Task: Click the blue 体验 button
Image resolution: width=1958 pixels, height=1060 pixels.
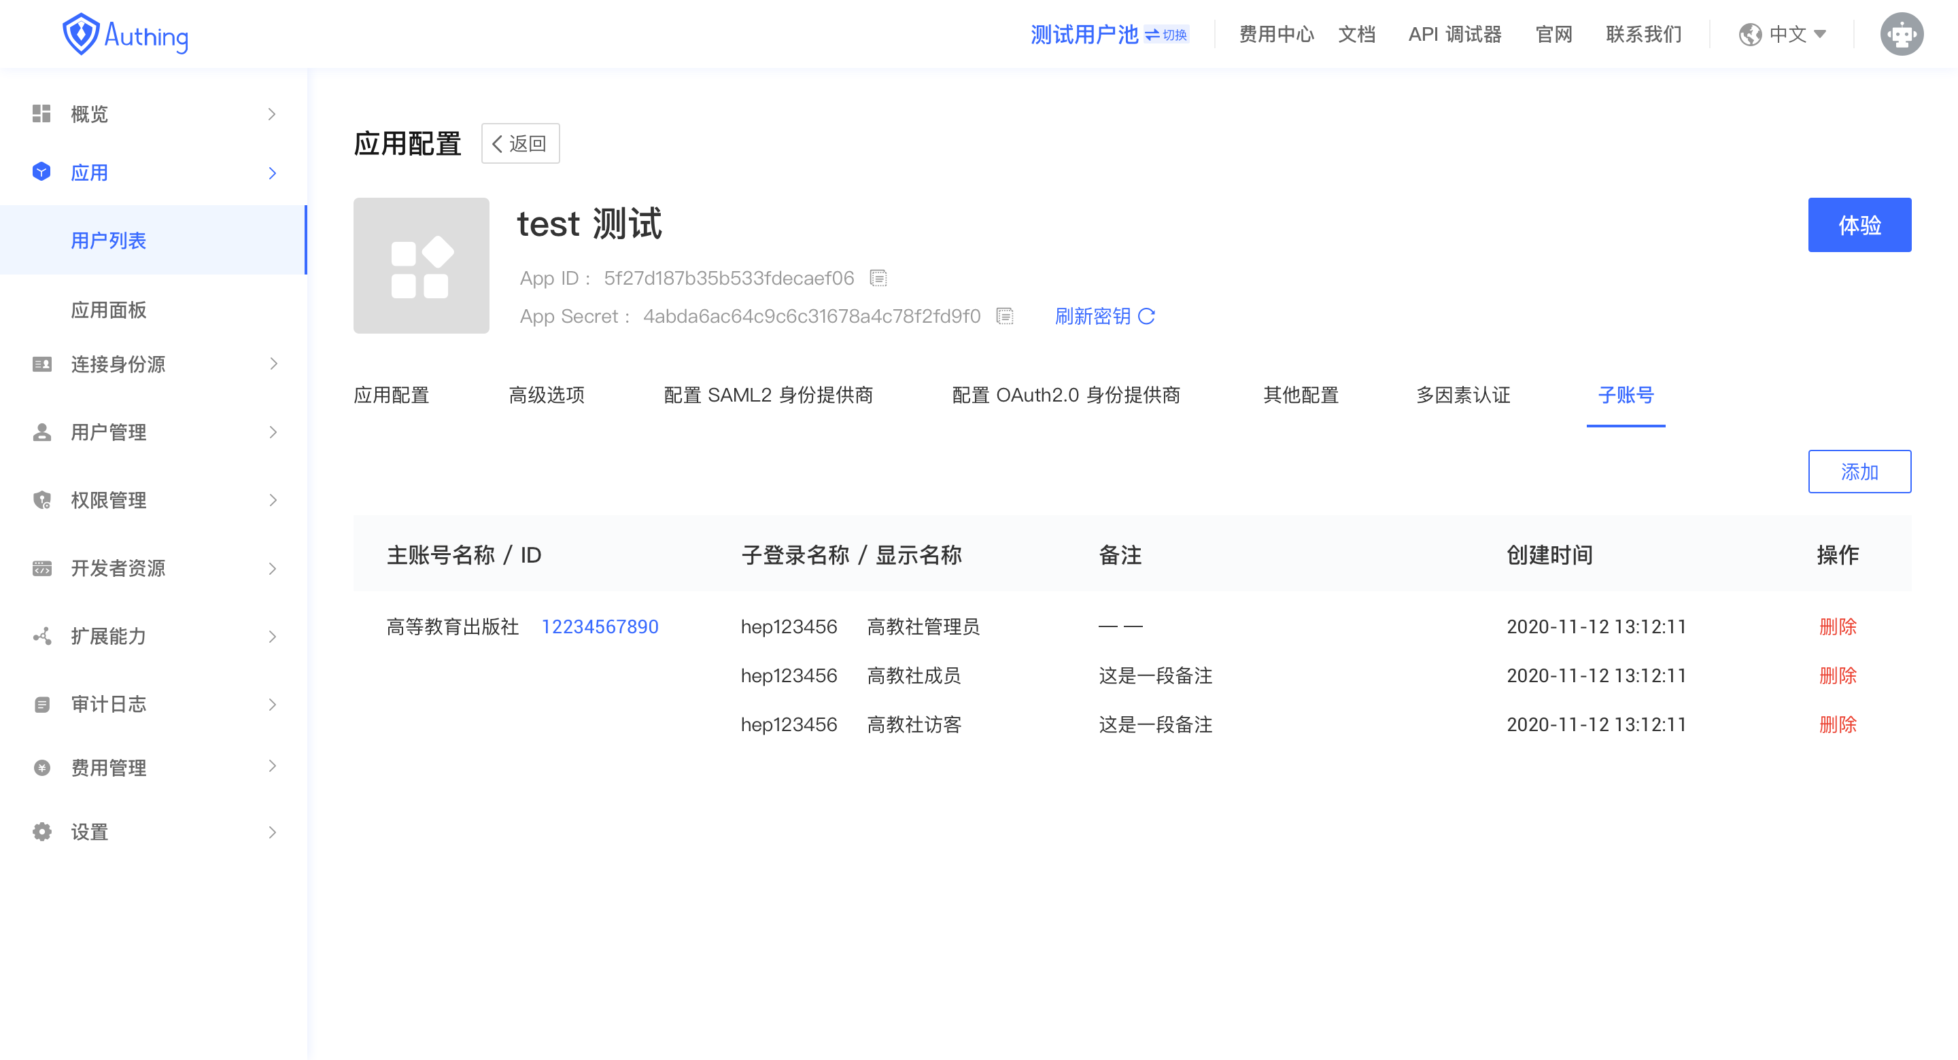Action: click(1859, 225)
